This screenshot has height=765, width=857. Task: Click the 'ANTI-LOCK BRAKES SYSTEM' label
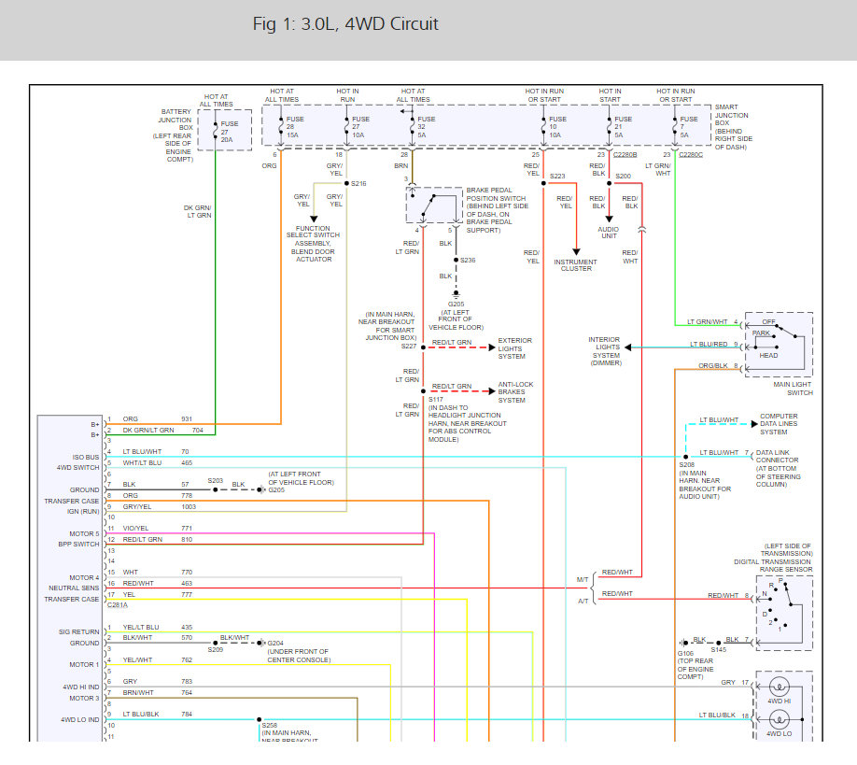point(515,392)
